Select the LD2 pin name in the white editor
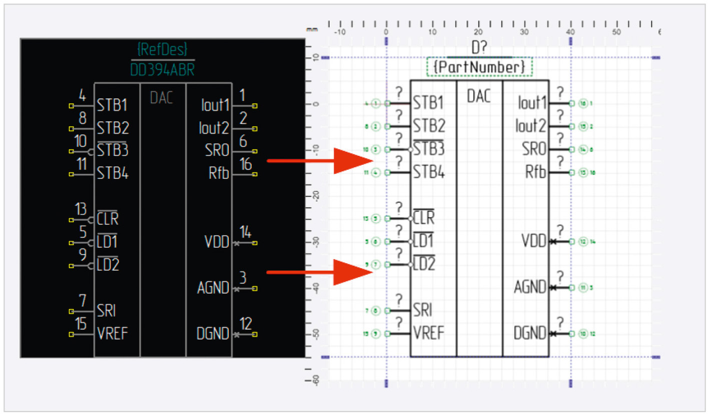The image size is (708, 414). tap(424, 264)
